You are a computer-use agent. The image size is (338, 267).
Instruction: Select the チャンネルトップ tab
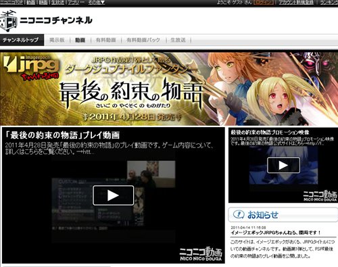click(x=22, y=40)
